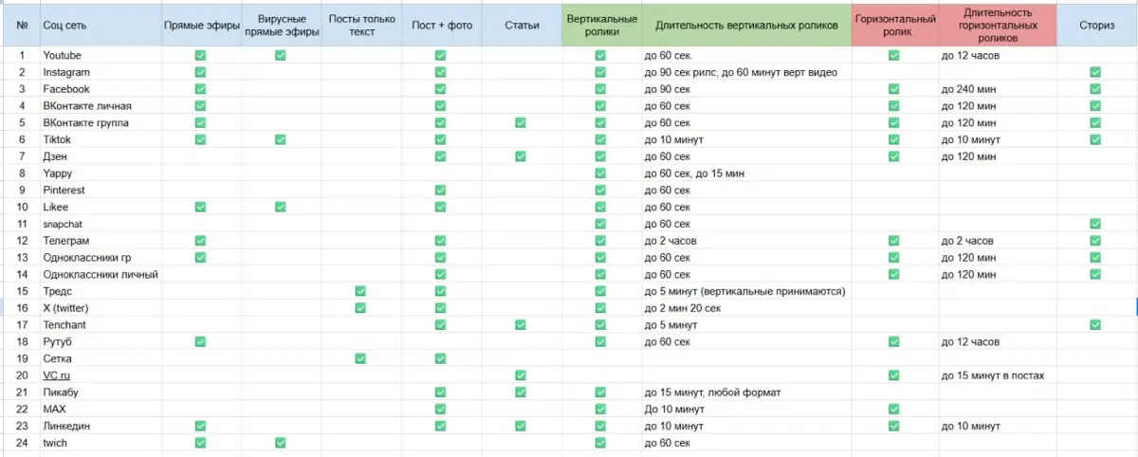Uncheck Дзен's Статьи checkbox

tap(521, 156)
